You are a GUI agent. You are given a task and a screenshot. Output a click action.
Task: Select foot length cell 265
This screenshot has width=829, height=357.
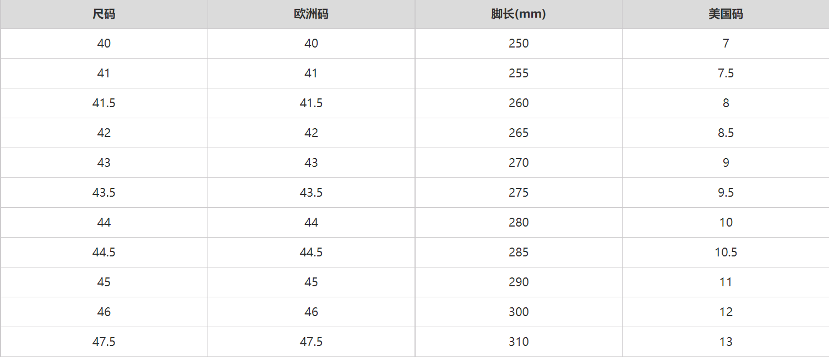click(519, 133)
